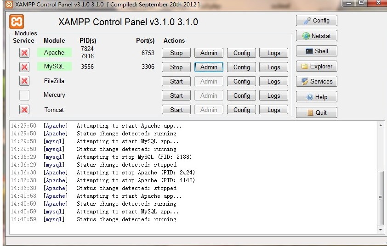Click the log scrollbar up arrow
The image size is (387, 246).
tap(381, 125)
